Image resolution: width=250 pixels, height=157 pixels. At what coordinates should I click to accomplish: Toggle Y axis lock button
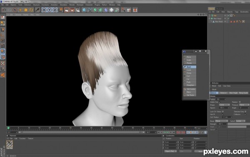tap(50, 10)
